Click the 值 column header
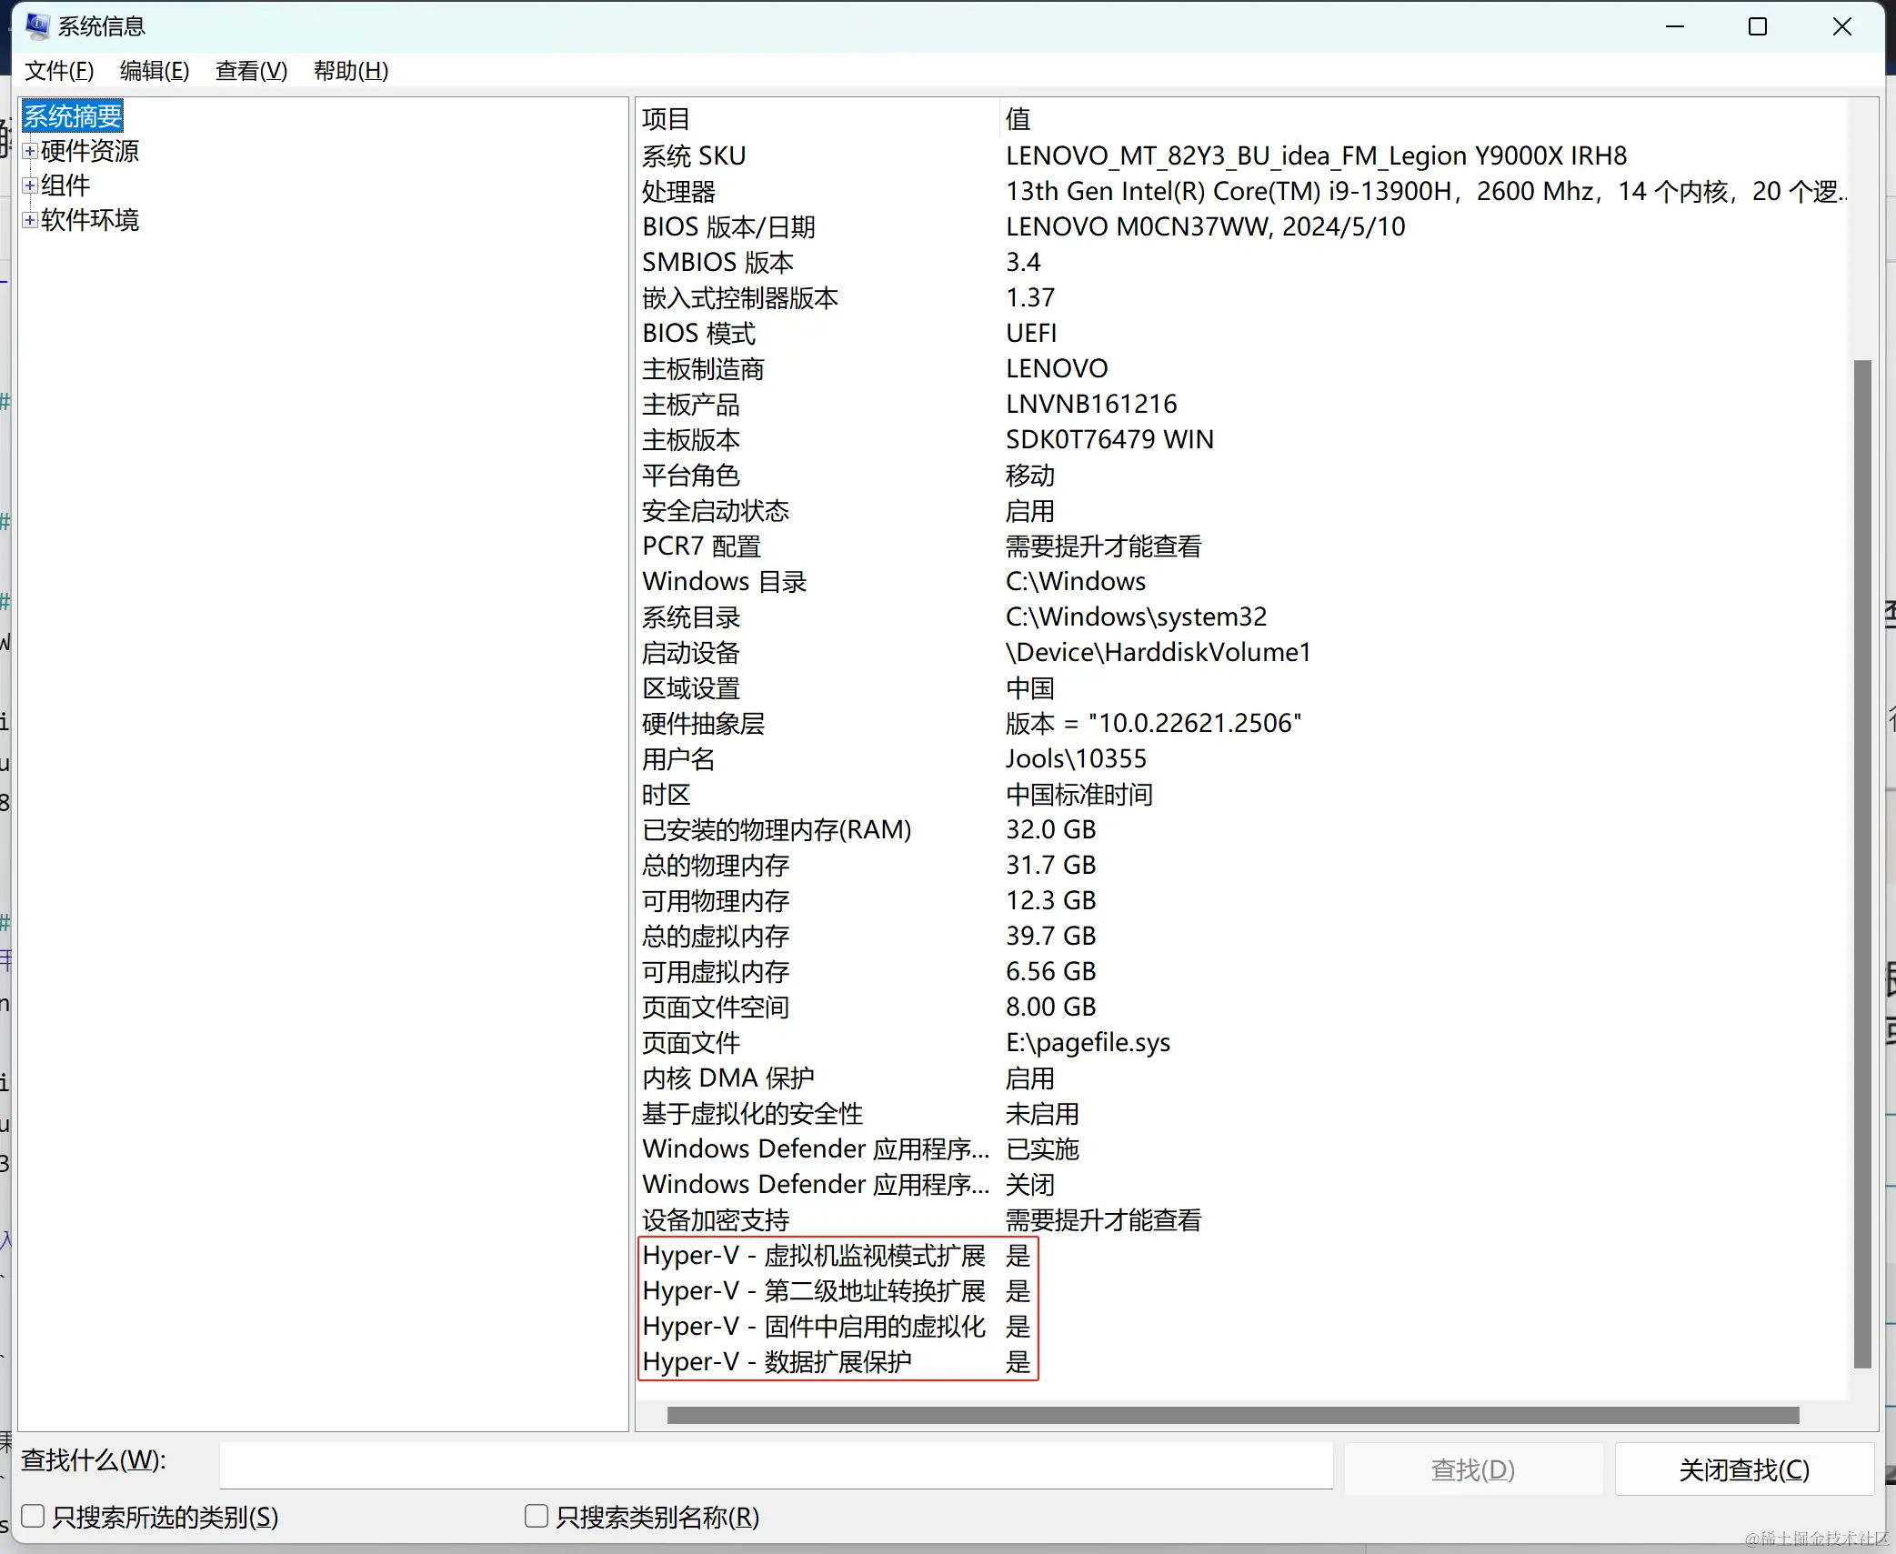1896x1554 pixels. [x=1018, y=119]
